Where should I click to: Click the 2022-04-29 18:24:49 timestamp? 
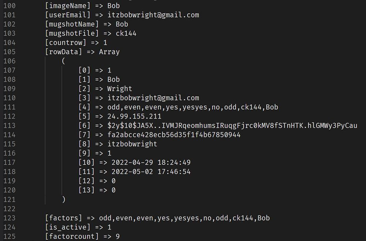click(151, 163)
